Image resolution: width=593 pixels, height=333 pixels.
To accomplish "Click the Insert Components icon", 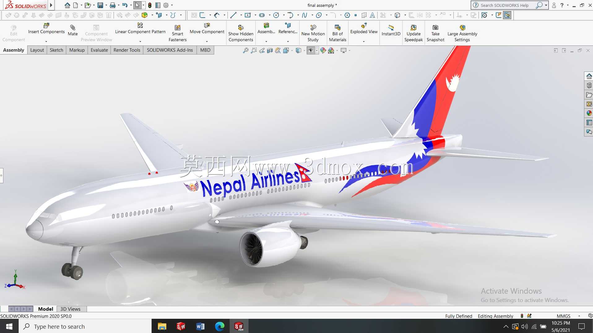I will pyautogui.click(x=46, y=25).
